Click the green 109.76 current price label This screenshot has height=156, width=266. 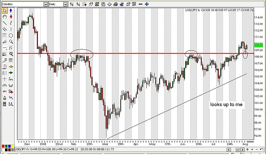click(258, 45)
